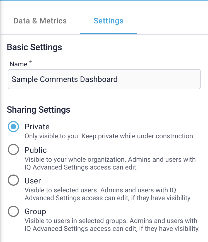208x242 pixels.
Task: Click 'Visible to selected users' description
Action: (x=108, y=194)
